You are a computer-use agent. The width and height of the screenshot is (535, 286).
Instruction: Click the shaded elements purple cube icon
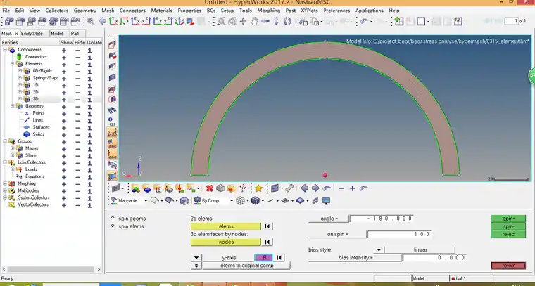click(x=256, y=201)
